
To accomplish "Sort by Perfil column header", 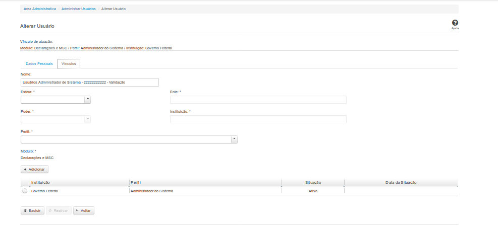I will point(135,182).
